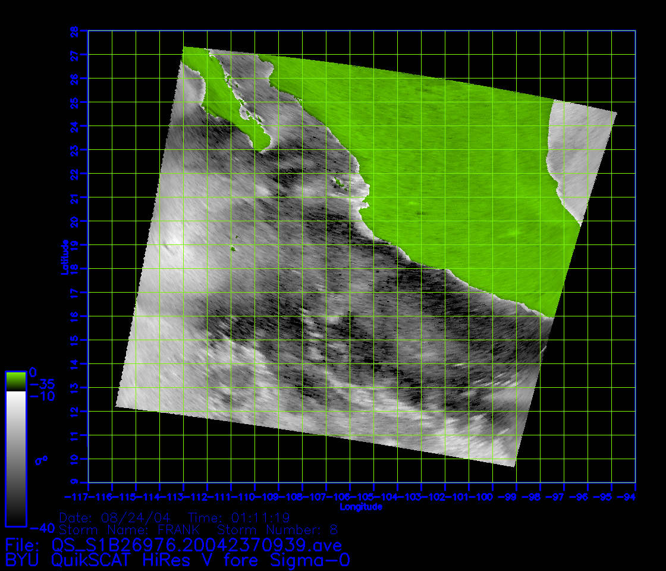Image resolution: width=666 pixels, height=571 pixels.
Task: Click the sigma-0 symbol beside the colorbar
Action: point(41,460)
